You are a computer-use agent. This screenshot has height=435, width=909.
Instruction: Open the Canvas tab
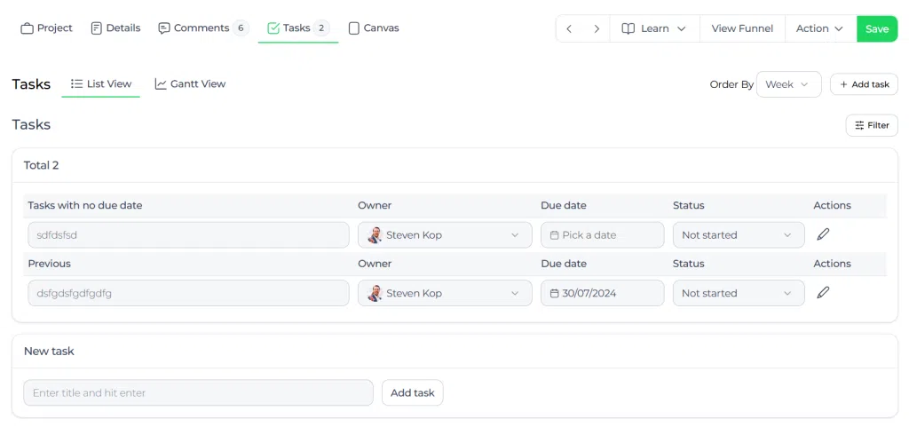click(x=374, y=28)
